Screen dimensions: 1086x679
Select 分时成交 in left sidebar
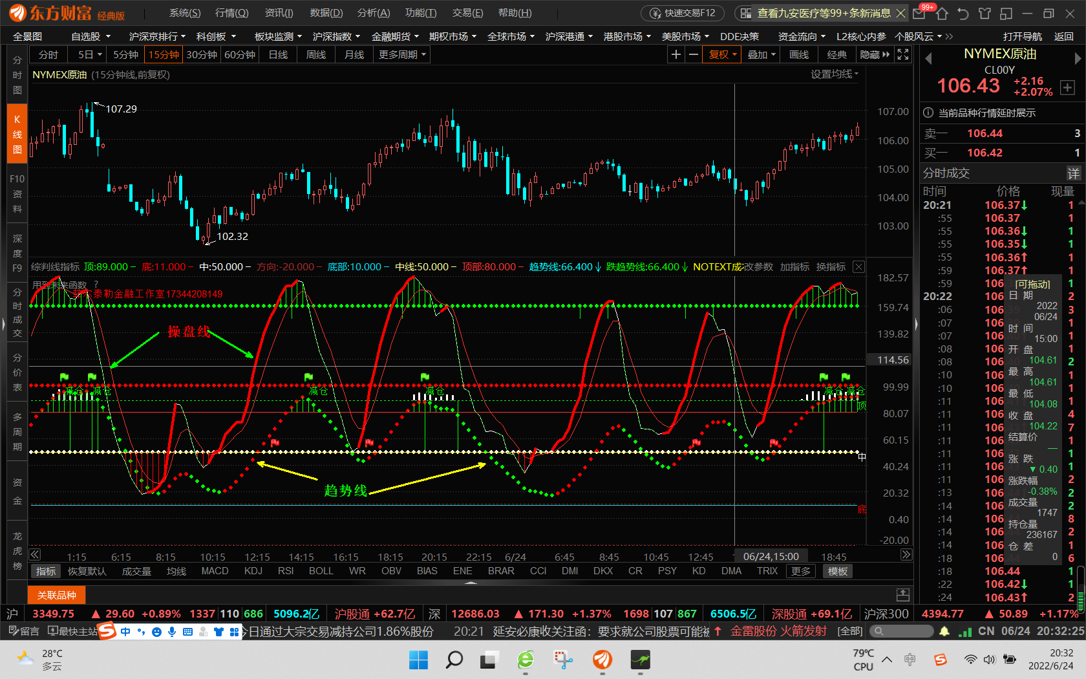click(x=17, y=313)
